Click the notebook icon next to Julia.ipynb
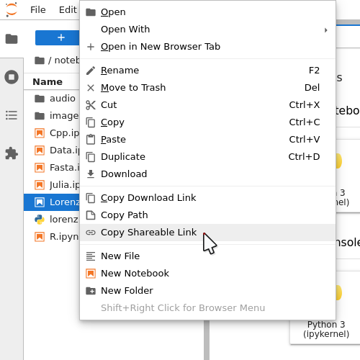The width and height of the screenshot is (360, 360). tap(40, 185)
